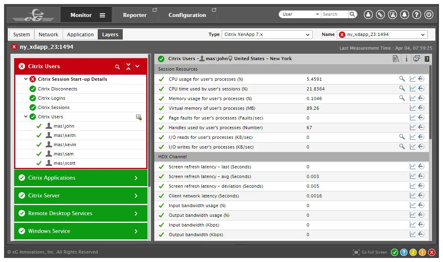Open the User search category dropdown

300,14
